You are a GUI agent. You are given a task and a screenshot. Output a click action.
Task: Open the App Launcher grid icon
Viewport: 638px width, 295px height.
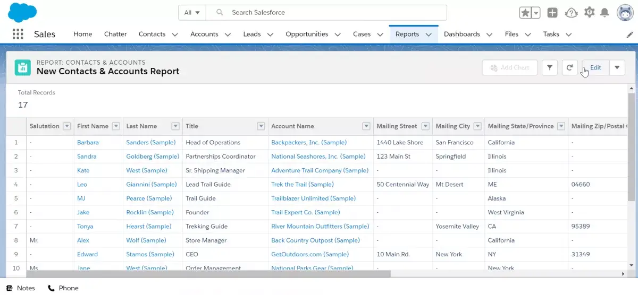(18, 34)
